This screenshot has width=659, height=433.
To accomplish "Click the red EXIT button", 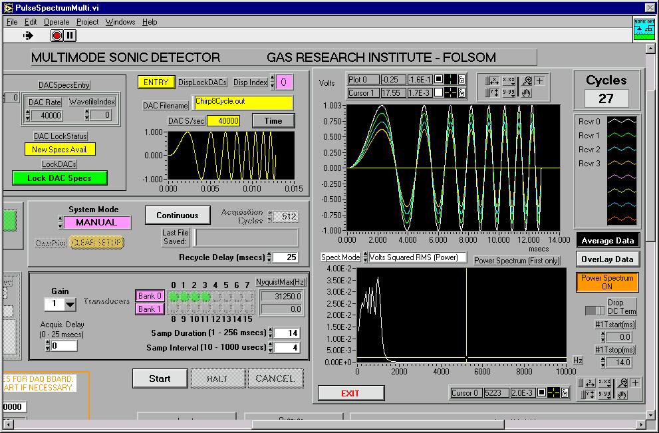I will (351, 393).
